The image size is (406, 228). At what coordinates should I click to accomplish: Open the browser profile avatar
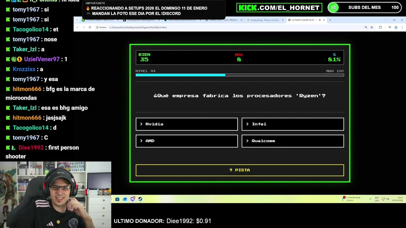[396, 27]
